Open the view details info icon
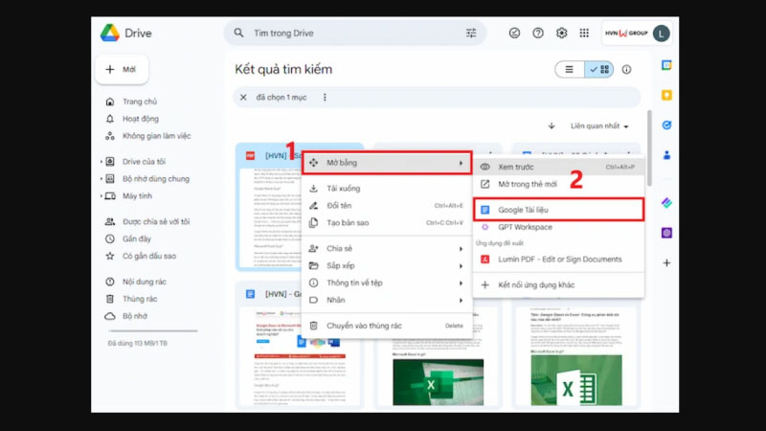766x431 pixels. tap(627, 70)
